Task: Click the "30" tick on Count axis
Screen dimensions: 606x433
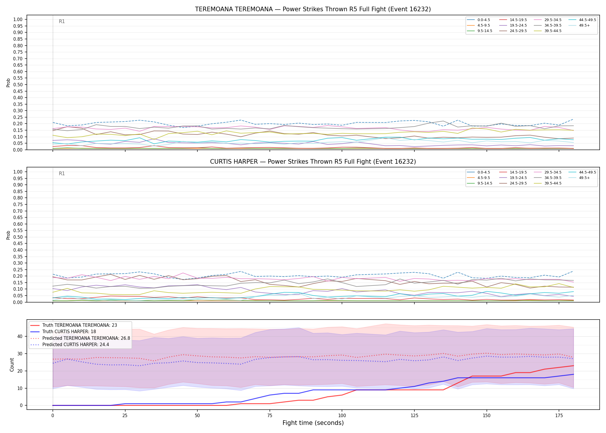Action: 20,354
